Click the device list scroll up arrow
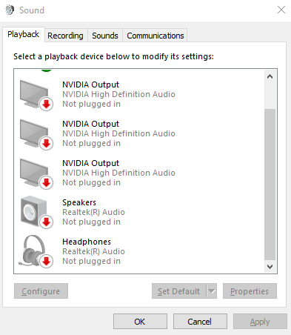The width and height of the screenshot is (291, 335). point(270,76)
